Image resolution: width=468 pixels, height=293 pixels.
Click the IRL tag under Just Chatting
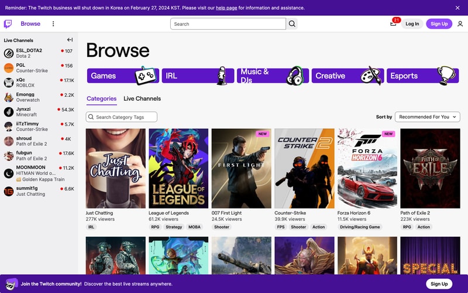click(91, 227)
